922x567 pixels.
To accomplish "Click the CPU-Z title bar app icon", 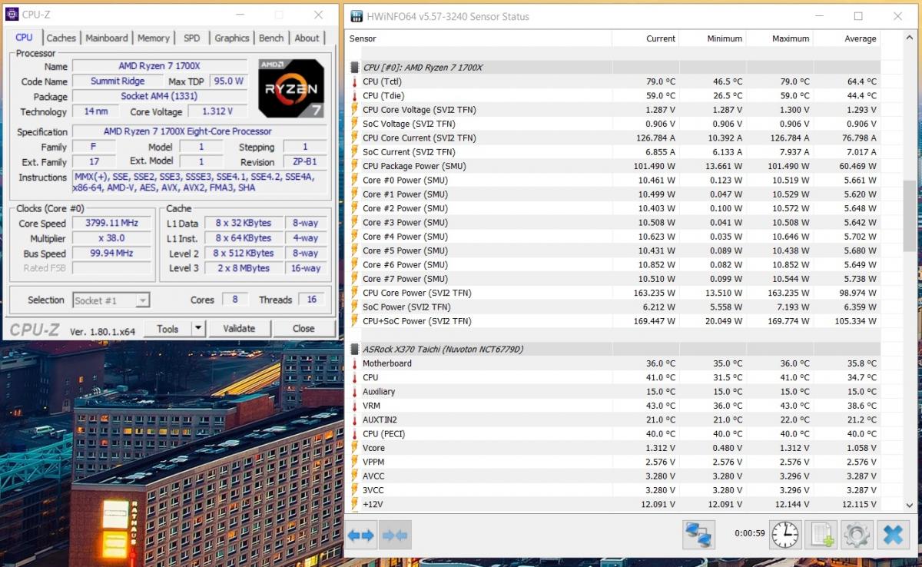I will pyautogui.click(x=12, y=15).
